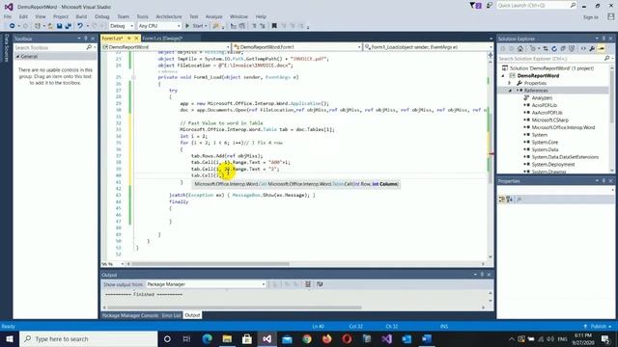Viewport: 618px width, 347px height.
Task: Open Microsoft Word from the taskbar
Action: [427, 338]
